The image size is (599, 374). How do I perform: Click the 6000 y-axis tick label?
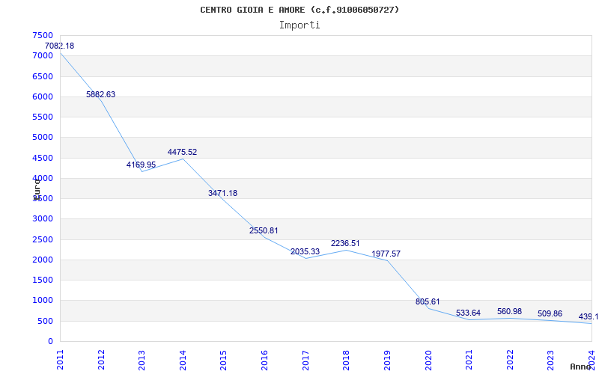[x=41, y=96]
